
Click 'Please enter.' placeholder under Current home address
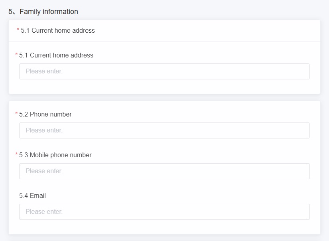[x=44, y=71]
